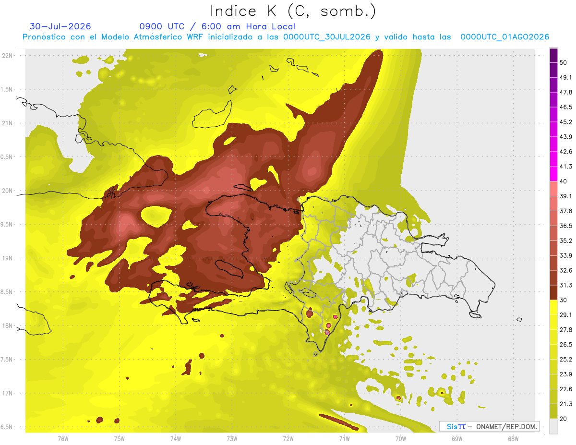Click the '45.2' color scale label
This screenshot has height=445, width=576.
point(566,122)
